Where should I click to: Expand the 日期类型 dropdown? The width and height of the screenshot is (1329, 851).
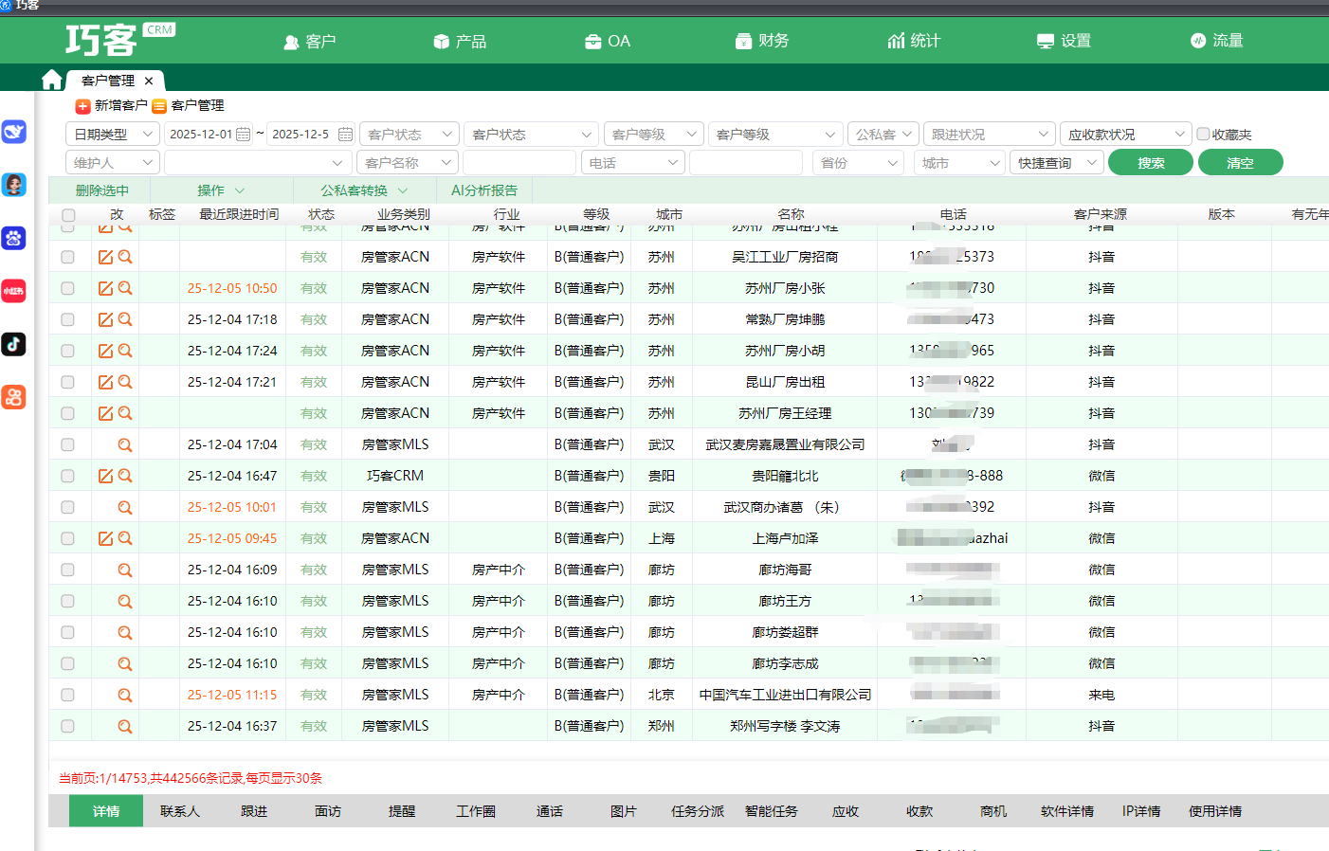point(112,135)
